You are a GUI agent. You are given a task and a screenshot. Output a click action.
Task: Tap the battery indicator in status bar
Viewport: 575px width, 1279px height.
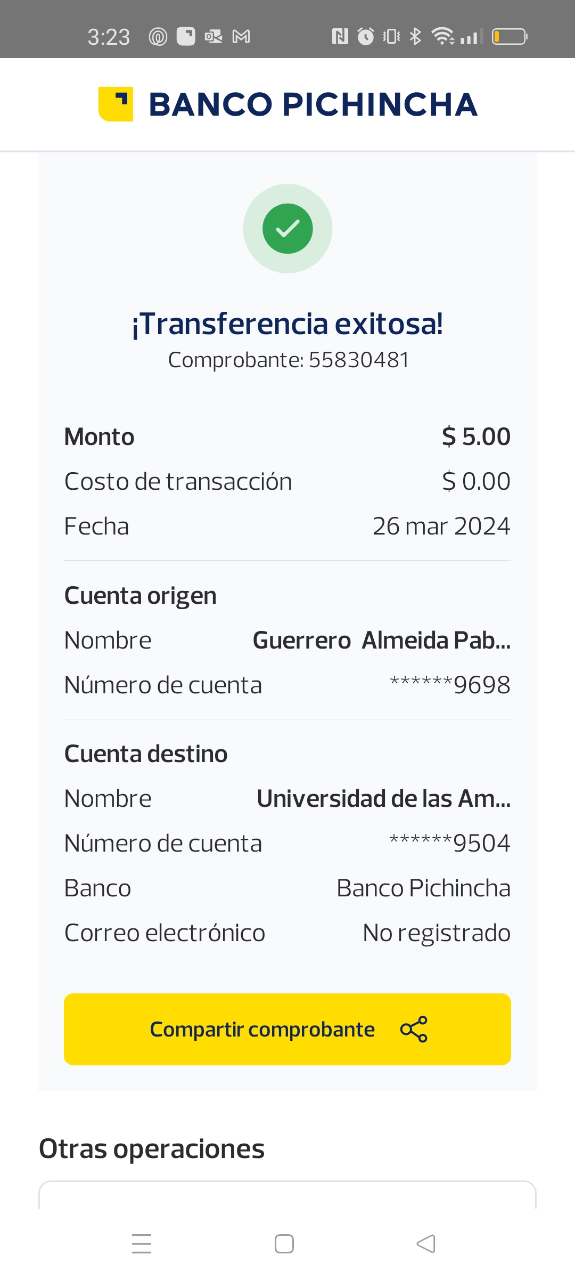tap(509, 37)
